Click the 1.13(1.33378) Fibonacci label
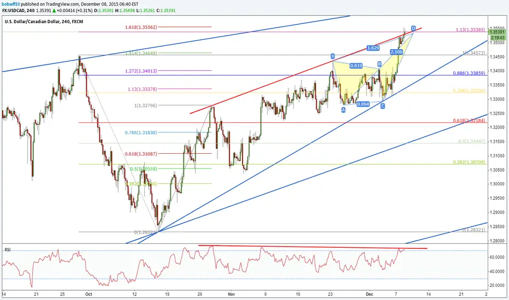The height and width of the screenshot is (300, 509). (143, 89)
